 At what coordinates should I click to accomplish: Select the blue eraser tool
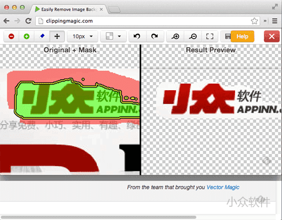(42, 36)
